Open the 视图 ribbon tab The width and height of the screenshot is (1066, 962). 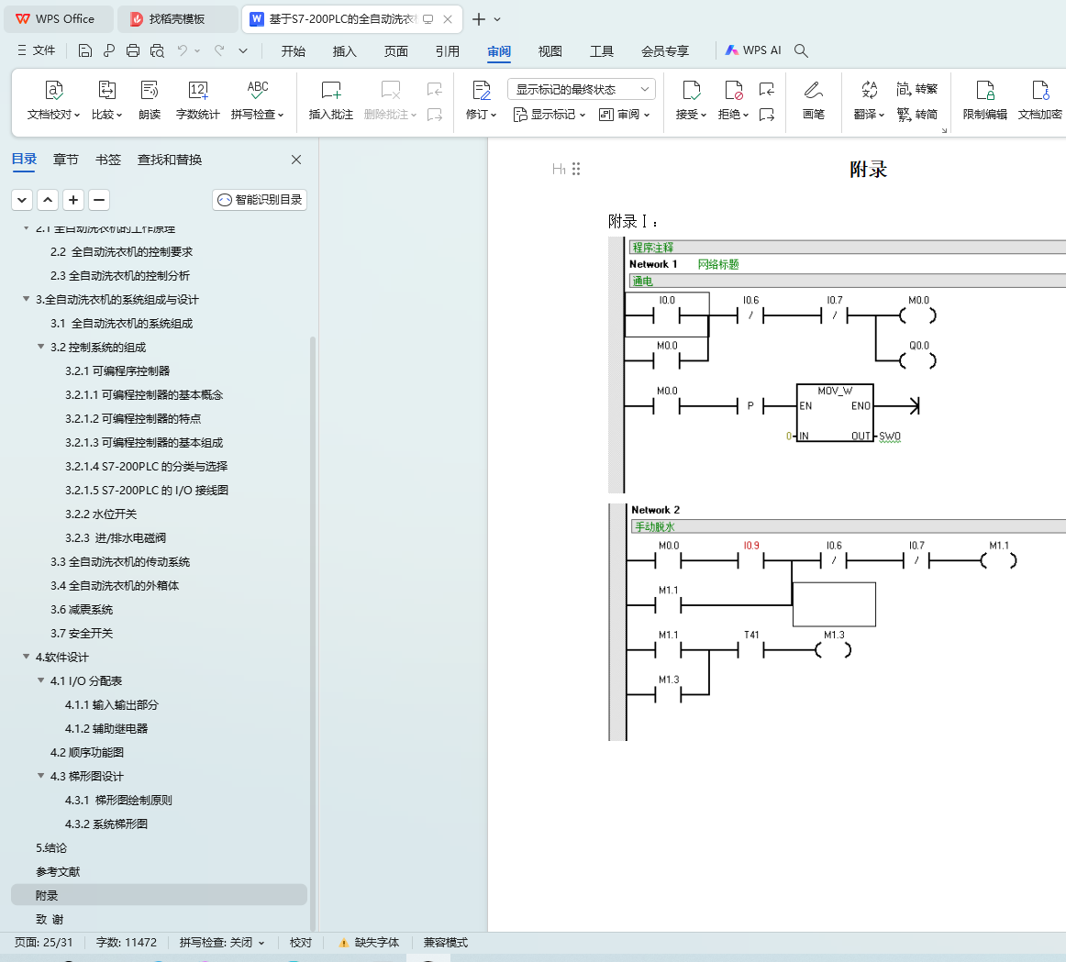coord(550,51)
